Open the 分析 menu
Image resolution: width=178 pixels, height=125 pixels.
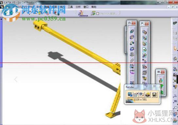[78, 7]
